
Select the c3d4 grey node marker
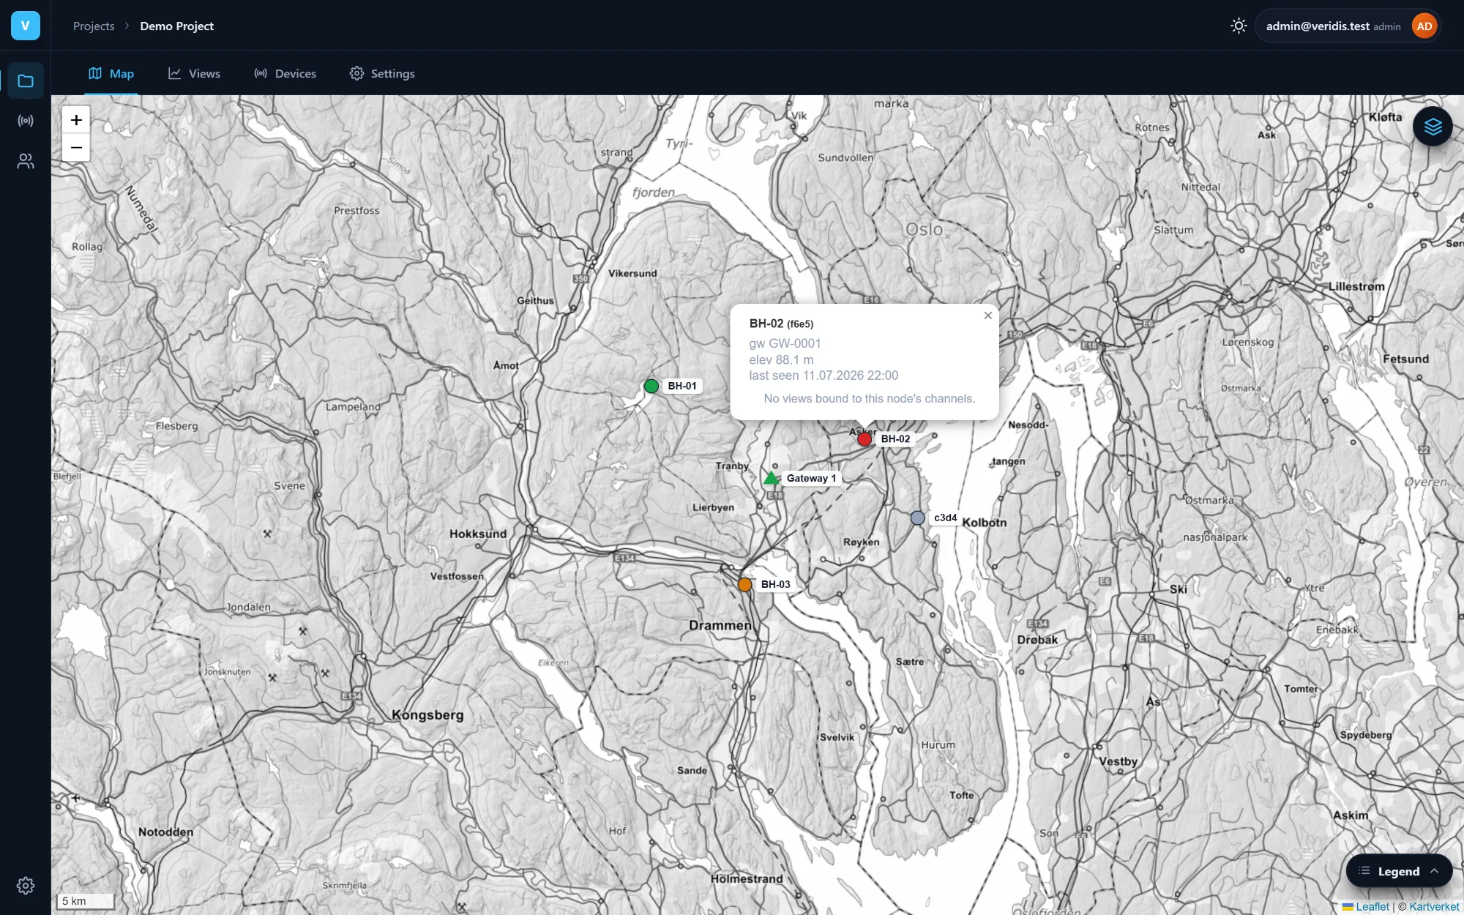917,518
